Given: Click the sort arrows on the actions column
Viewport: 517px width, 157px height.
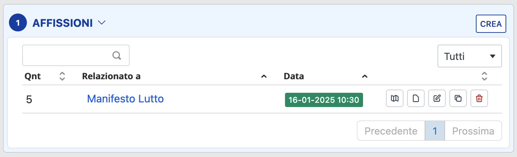Looking at the screenshot, I should (484, 76).
